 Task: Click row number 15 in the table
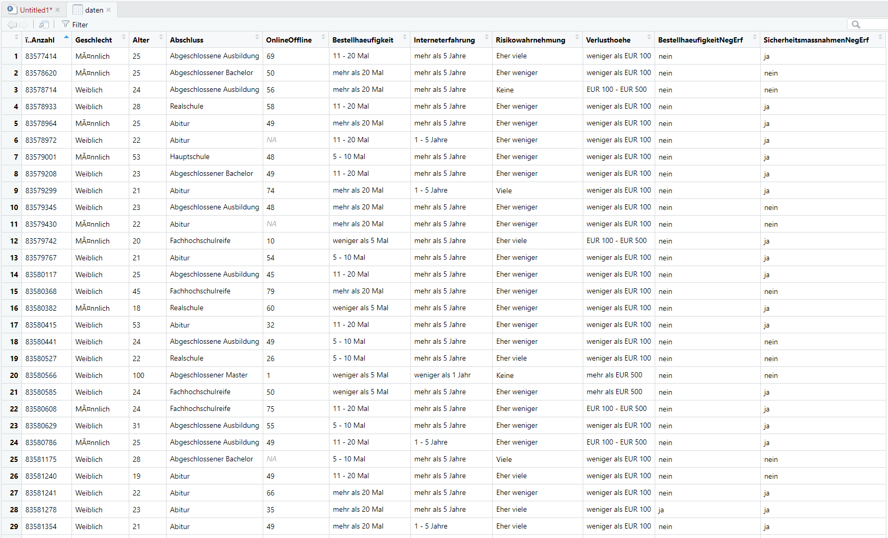14,291
